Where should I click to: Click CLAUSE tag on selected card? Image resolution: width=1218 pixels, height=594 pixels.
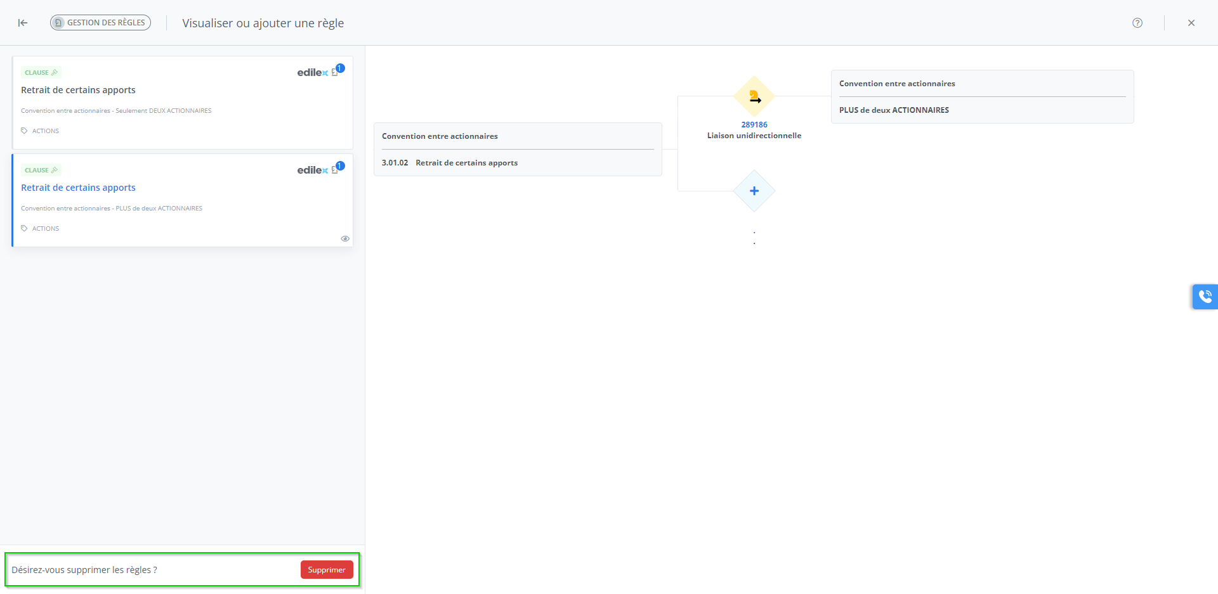pos(41,170)
